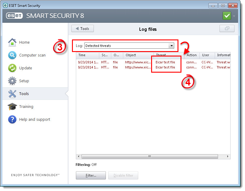Click the Home house icon
This screenshot has height=191, width=245.
tap(12, 42)
